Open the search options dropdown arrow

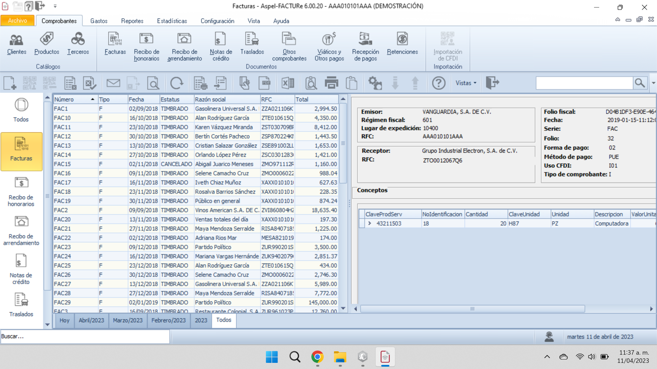(653, 83)
